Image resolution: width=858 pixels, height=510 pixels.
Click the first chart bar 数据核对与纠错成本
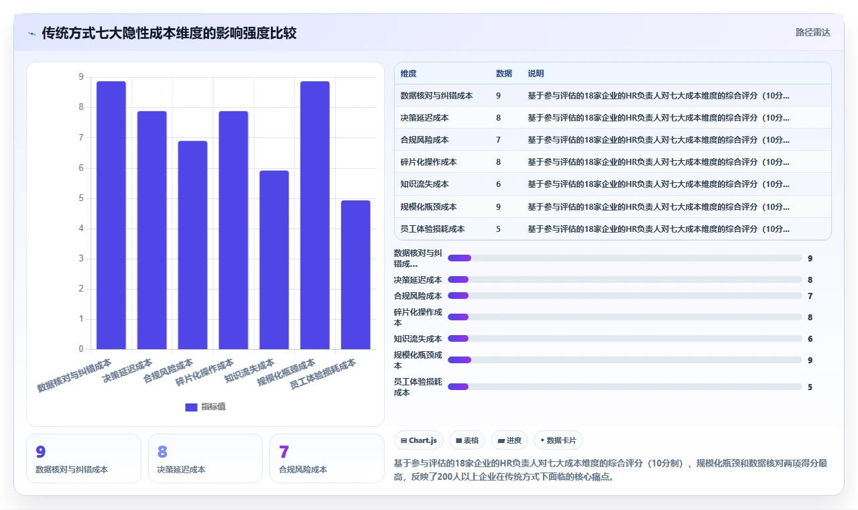[x=111, y=215]
